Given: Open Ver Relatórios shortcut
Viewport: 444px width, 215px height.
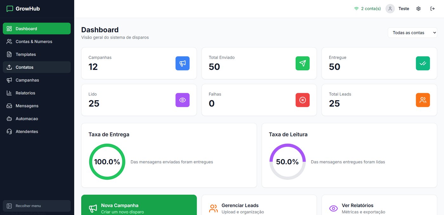Looking at the screenshot, I should click(379, 205).
